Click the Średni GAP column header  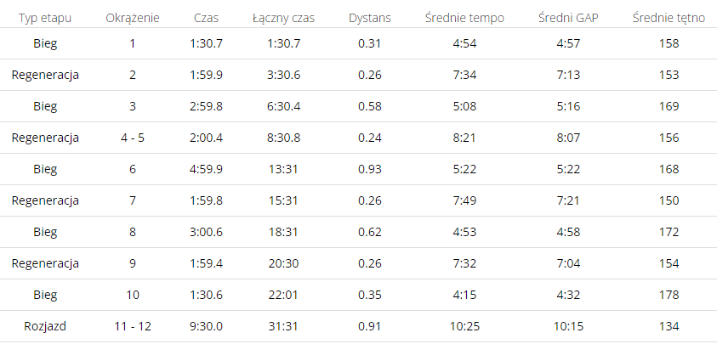tap(568, 19)
